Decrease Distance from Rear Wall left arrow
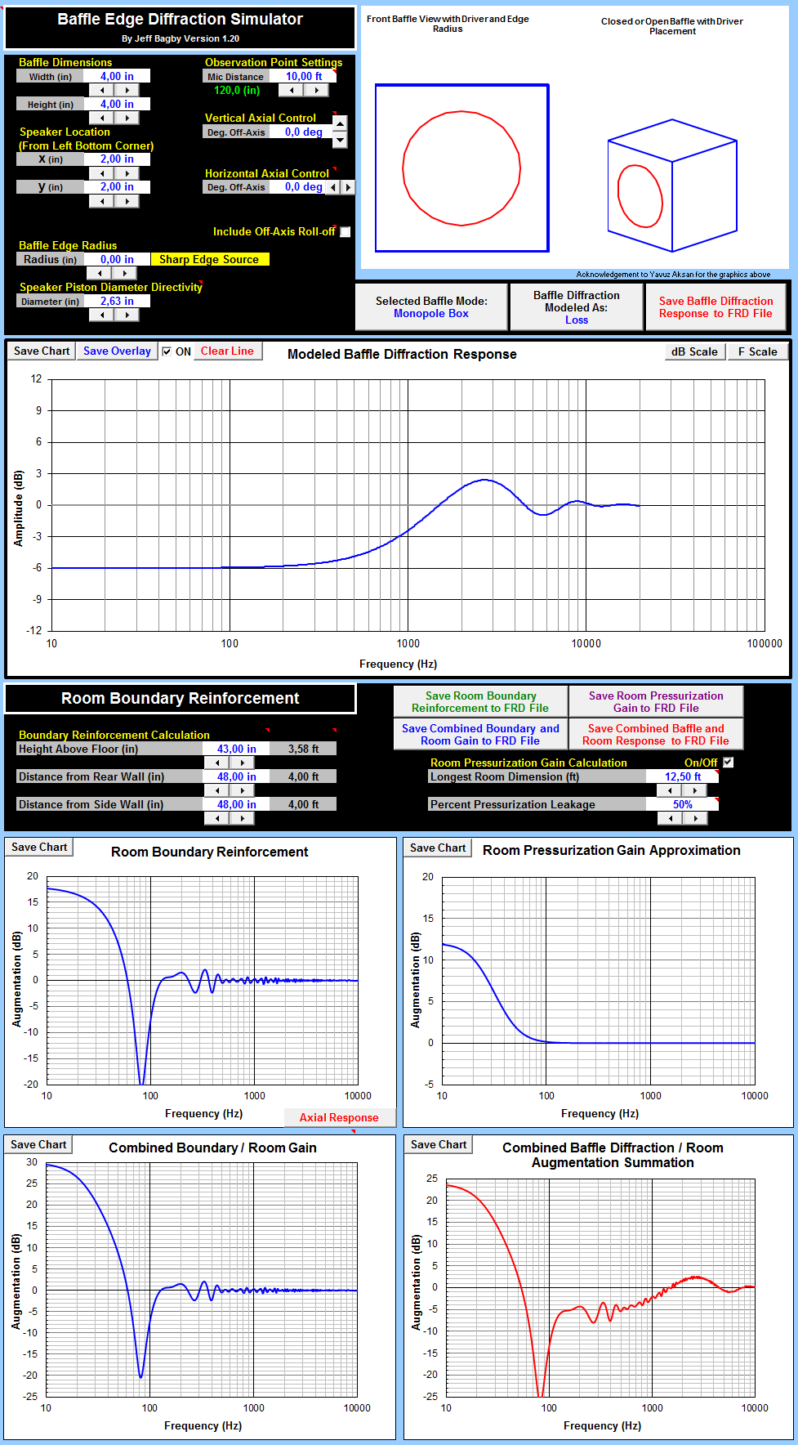The width and height of the screenshot is (798, 1445). point(217,790)
